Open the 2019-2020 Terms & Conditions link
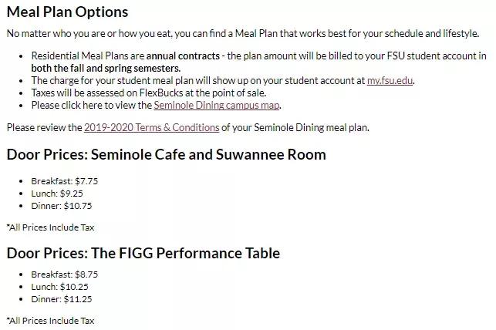The height and width of the screenshot is (330, 496). point(151,127)
